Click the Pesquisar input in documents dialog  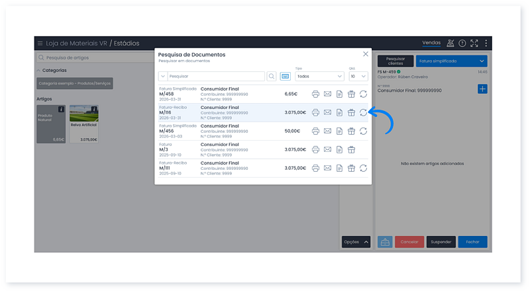point(215,77)
